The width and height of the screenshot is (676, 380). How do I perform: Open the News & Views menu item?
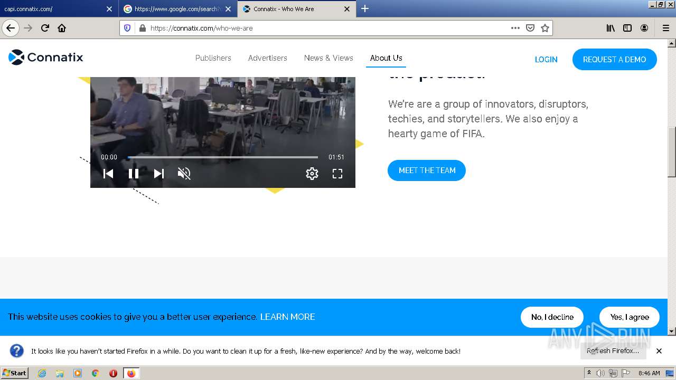[328, 58]
